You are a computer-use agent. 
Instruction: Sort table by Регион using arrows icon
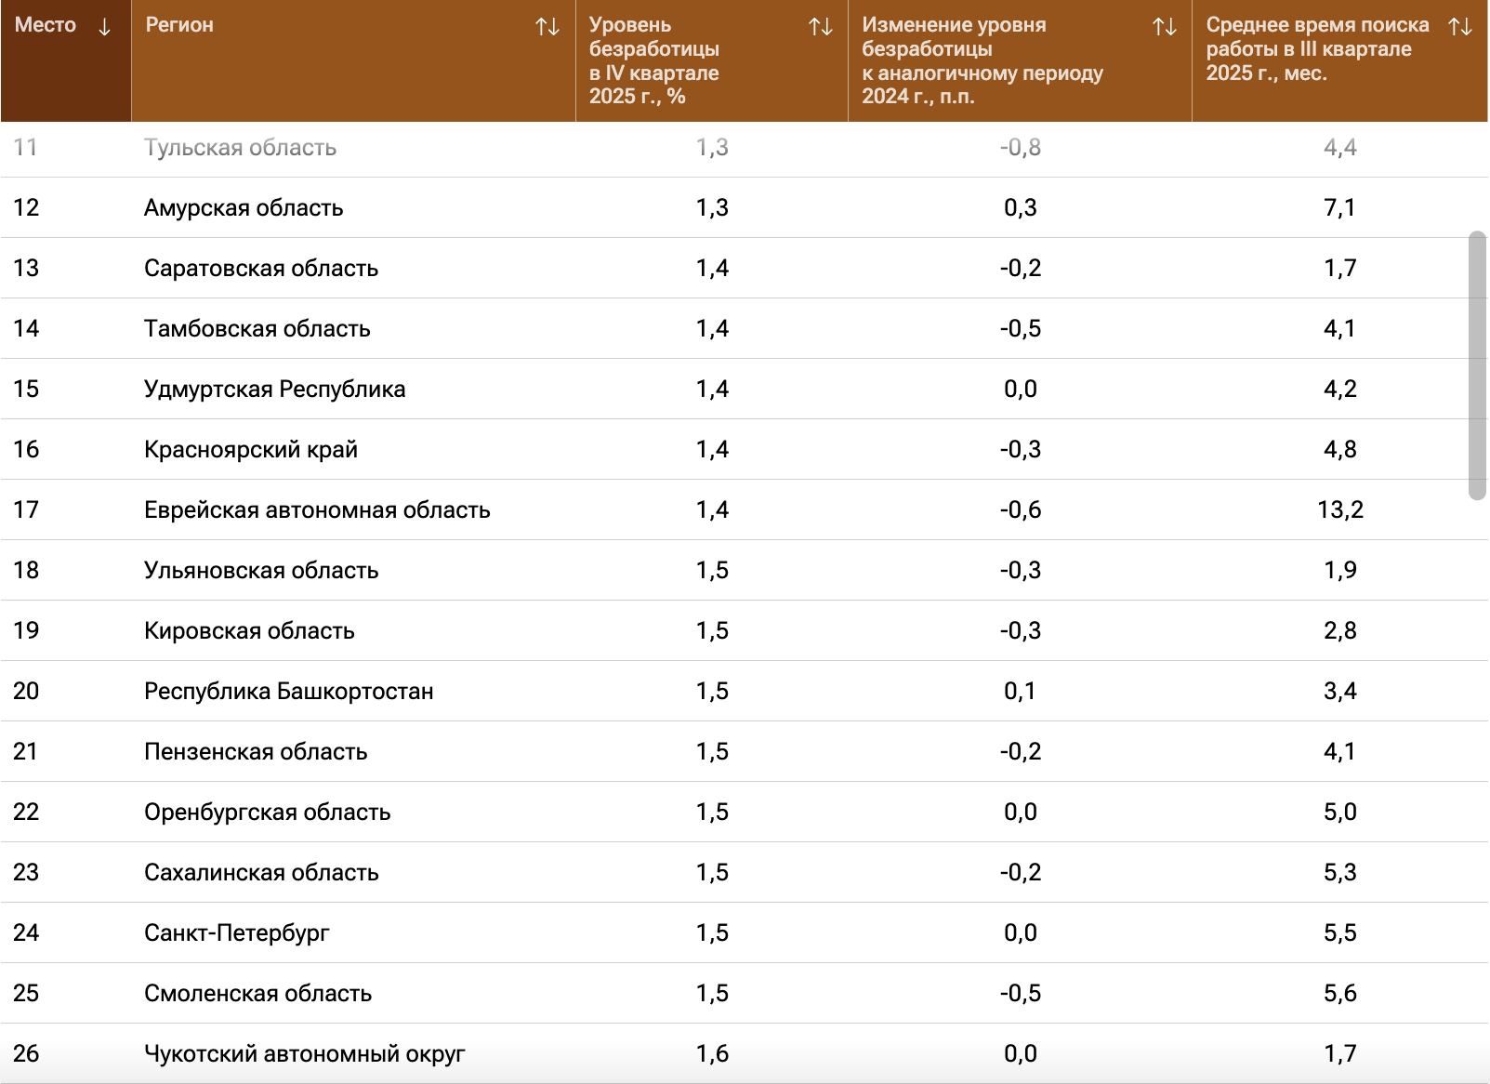coord(547,27)
